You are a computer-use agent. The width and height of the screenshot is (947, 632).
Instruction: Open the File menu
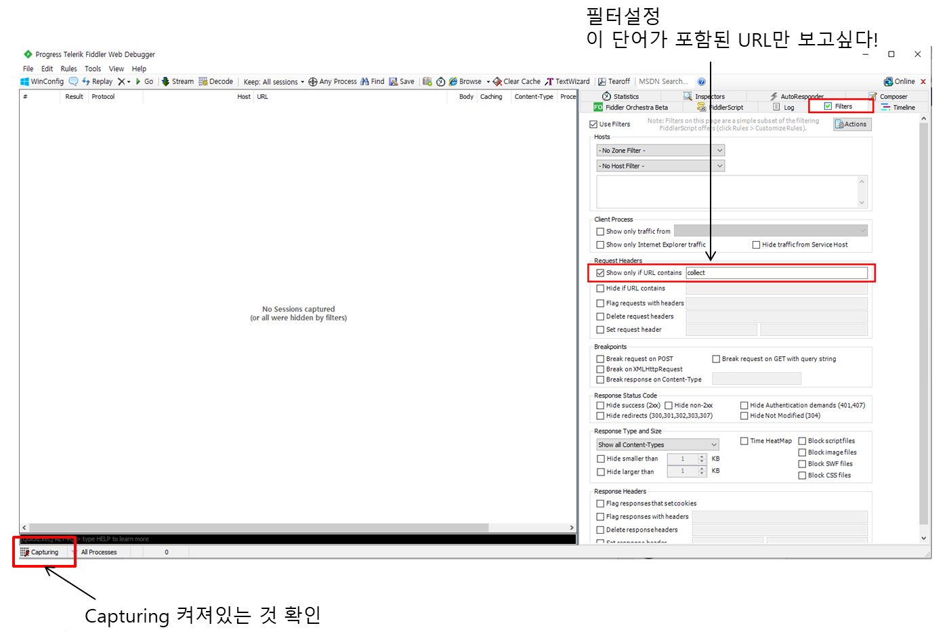pos(28,68)
